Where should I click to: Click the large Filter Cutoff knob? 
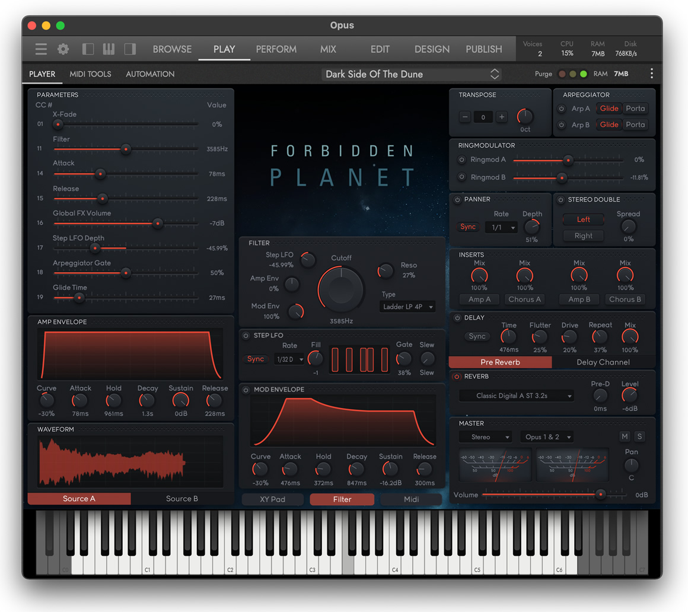coord(341,289)
